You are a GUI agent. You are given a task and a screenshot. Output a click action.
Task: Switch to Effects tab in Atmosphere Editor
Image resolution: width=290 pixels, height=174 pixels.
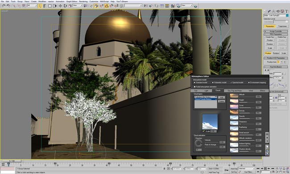(x=262, y=91)
